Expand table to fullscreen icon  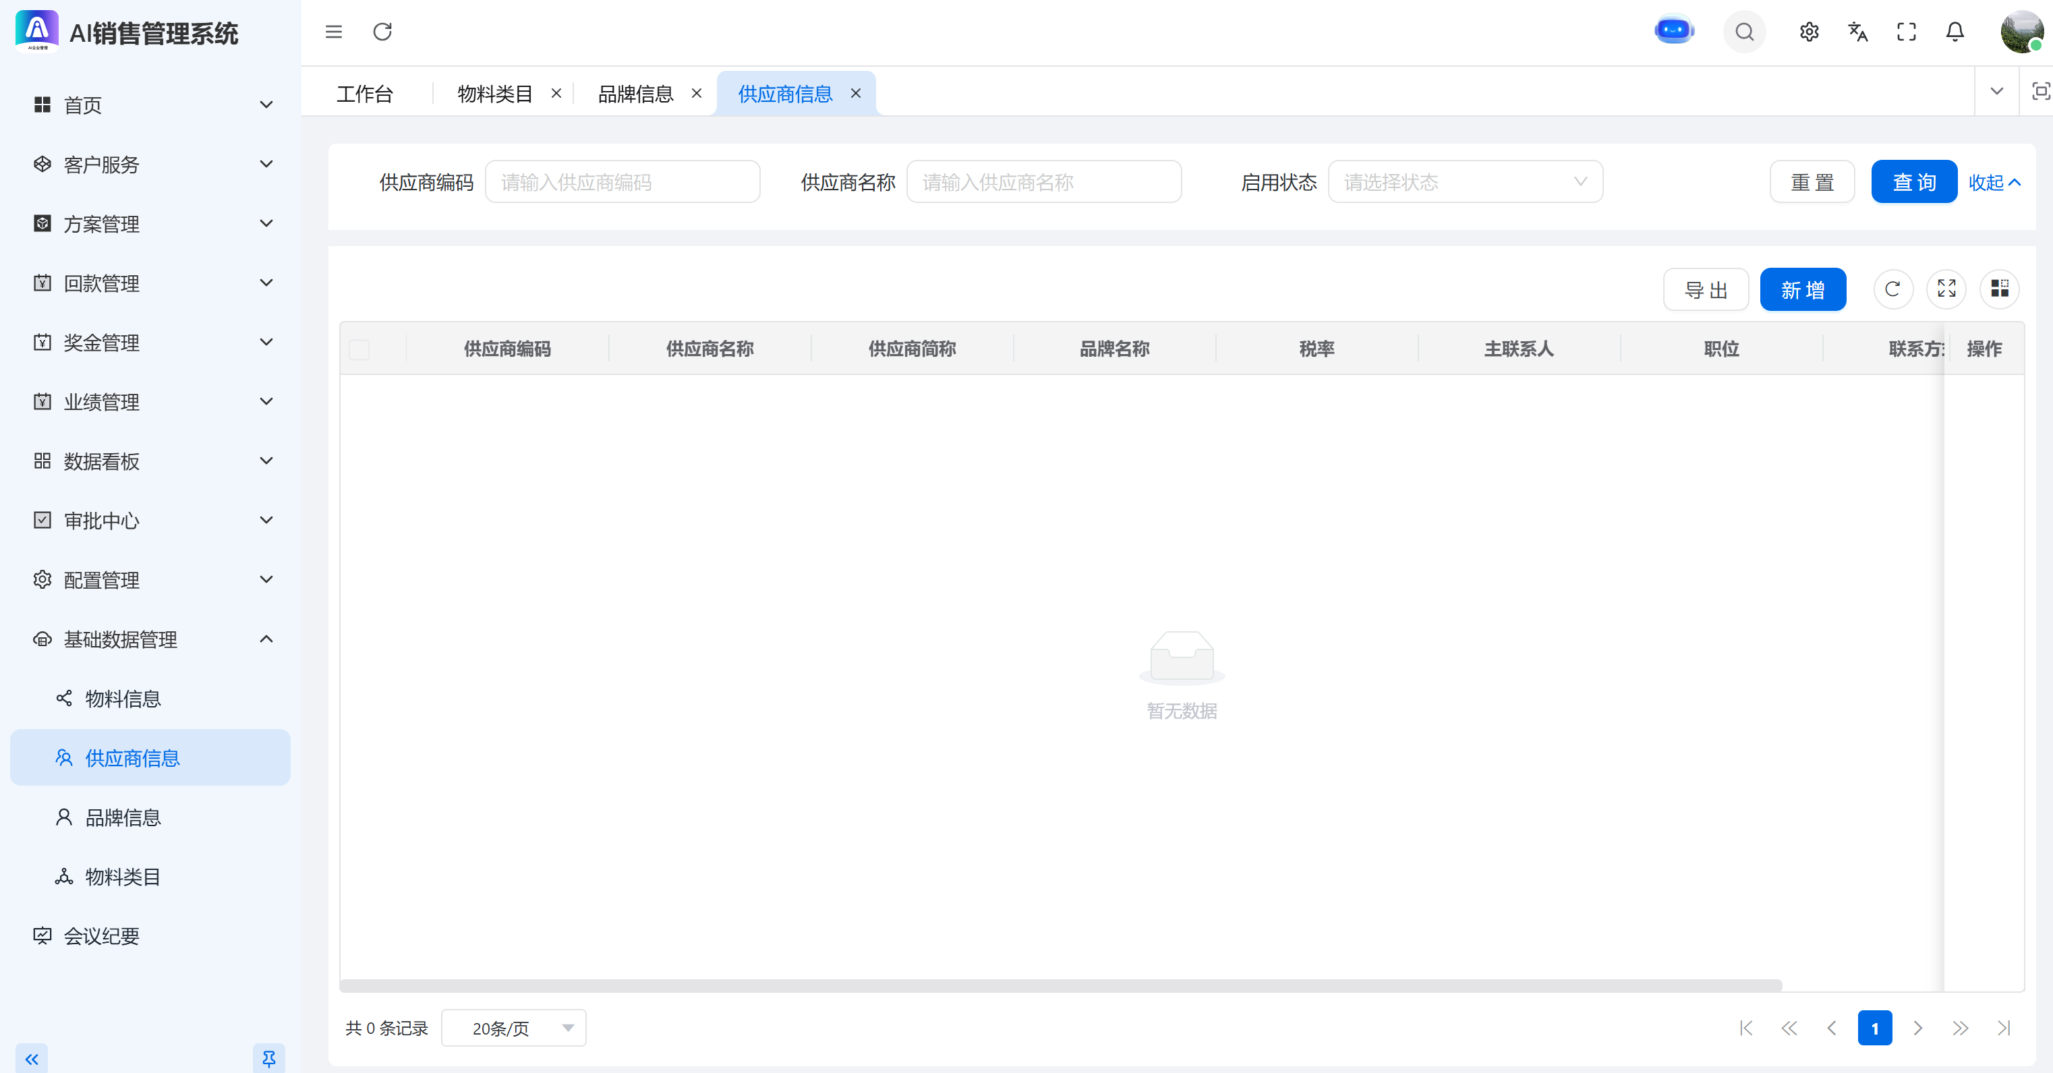tap(1946, 289)
